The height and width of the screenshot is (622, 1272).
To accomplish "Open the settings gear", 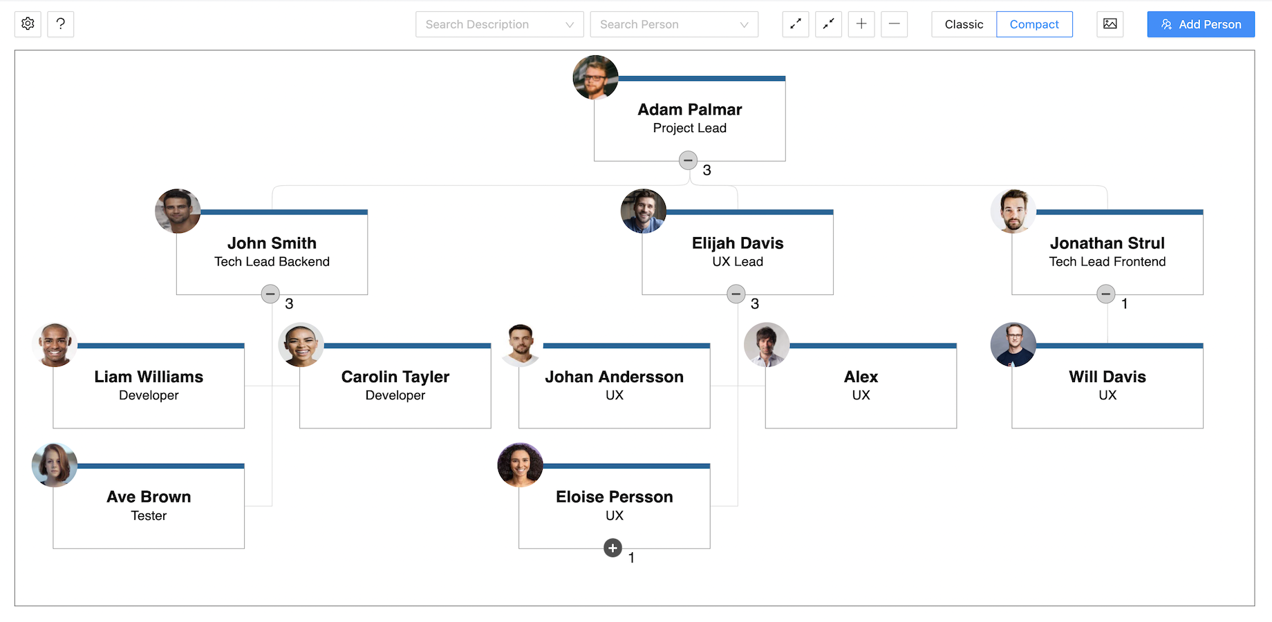I will point(28,23).
